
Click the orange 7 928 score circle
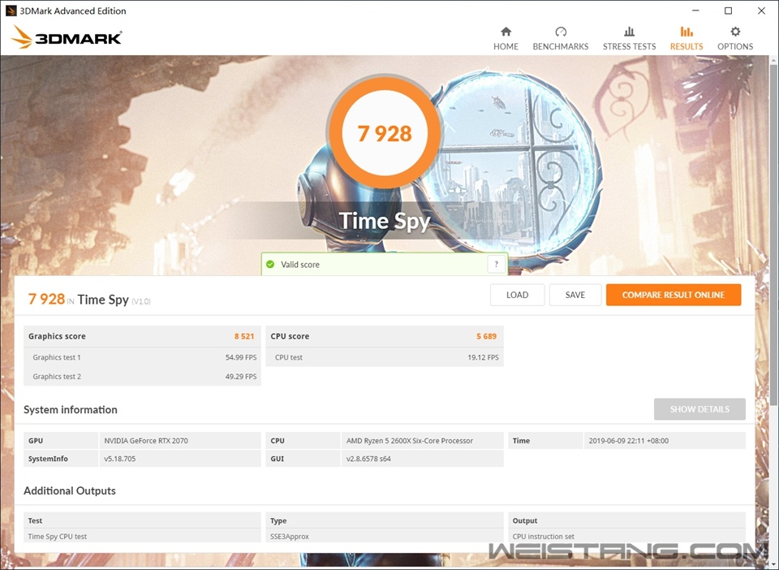tap(384, 133)
